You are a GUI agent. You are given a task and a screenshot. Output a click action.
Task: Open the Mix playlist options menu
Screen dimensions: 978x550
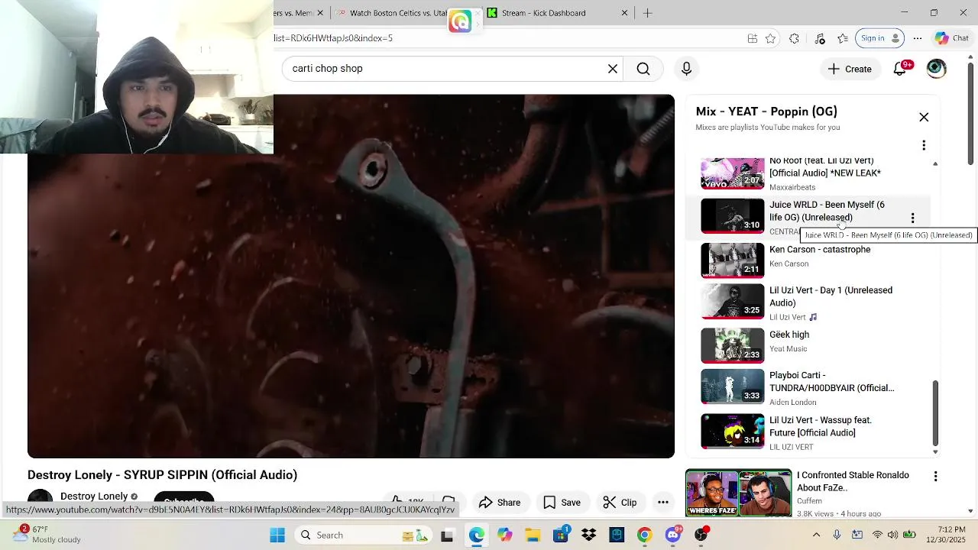point(924,145)
